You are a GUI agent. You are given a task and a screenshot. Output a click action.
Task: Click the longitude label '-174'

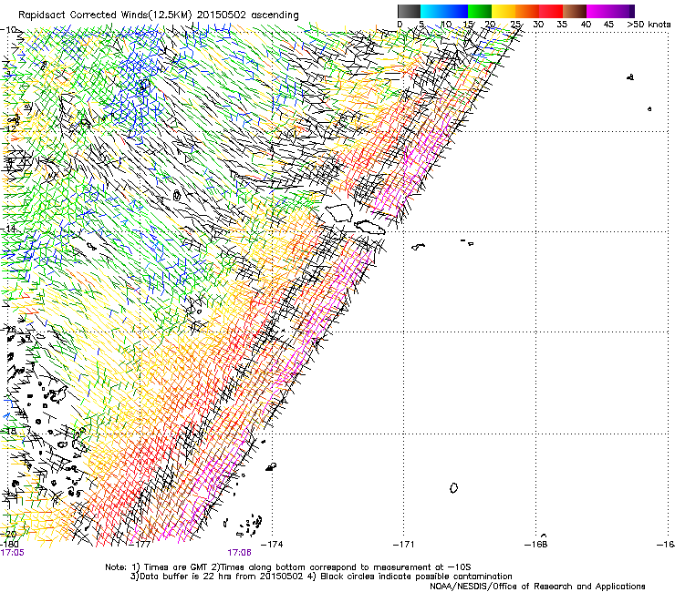(273, 545)
